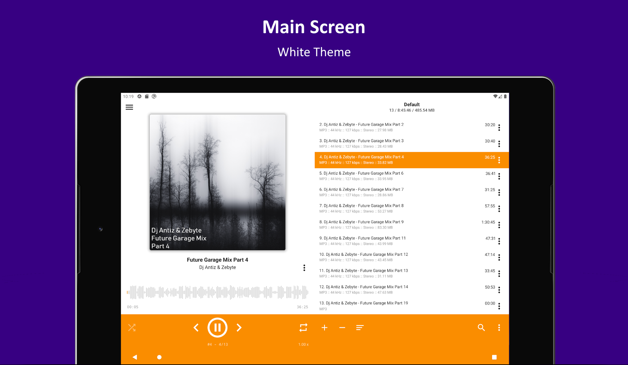This screenshot has width=628, height=365.
Task: Click the Default playlist title
Action: pos(412,104)
